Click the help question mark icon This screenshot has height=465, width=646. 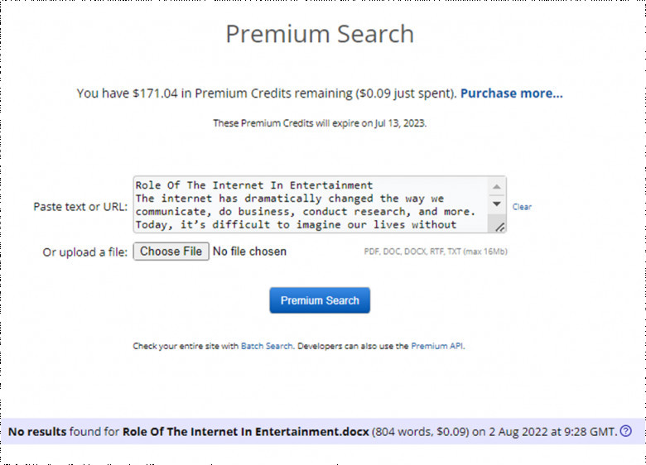click(626, 431)
